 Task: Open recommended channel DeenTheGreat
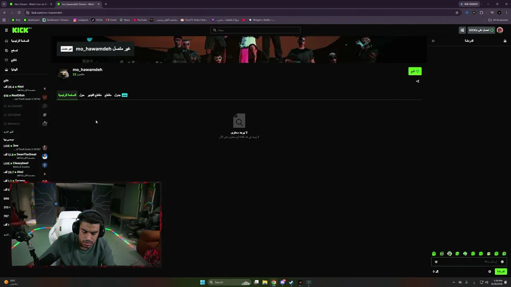[25, 156]
